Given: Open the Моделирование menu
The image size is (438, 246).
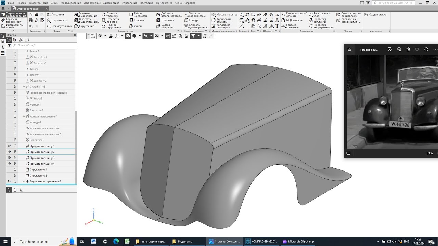Looking at the screenshot, I should point(70,3).
